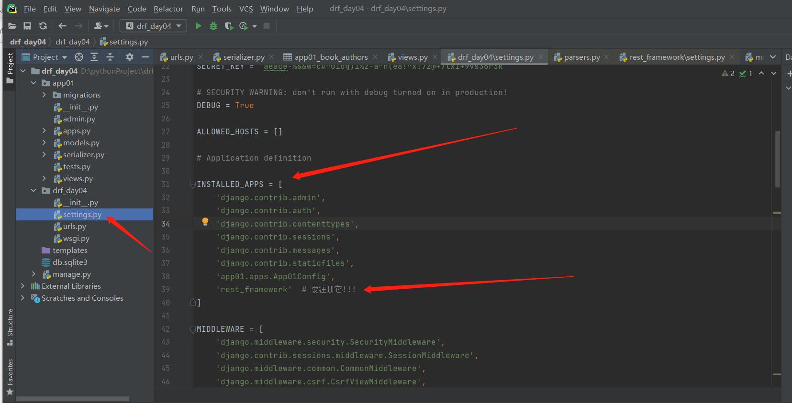Screen dimensions: 792x403
Task: Open the drf_day04 run configuration dropdown
Action: tap(153, 26)
